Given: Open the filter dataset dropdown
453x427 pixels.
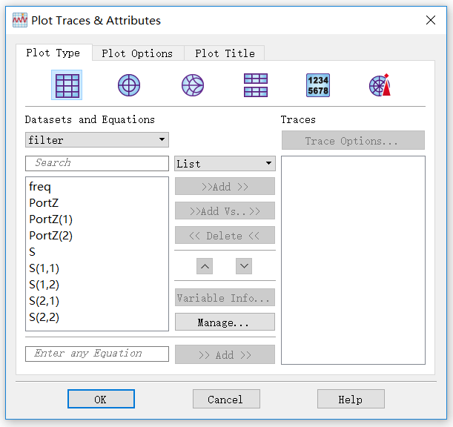Looking at the screenshot, I should click(97, 140).
